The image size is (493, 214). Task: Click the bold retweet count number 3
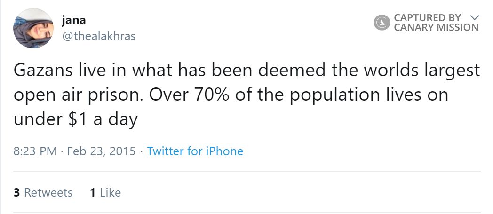click(x=16, y=192)
